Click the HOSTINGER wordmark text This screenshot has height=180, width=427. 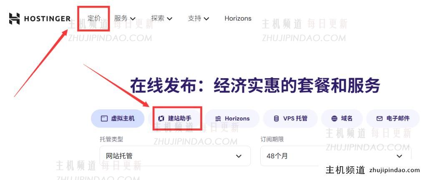click(x=48, y=19)
